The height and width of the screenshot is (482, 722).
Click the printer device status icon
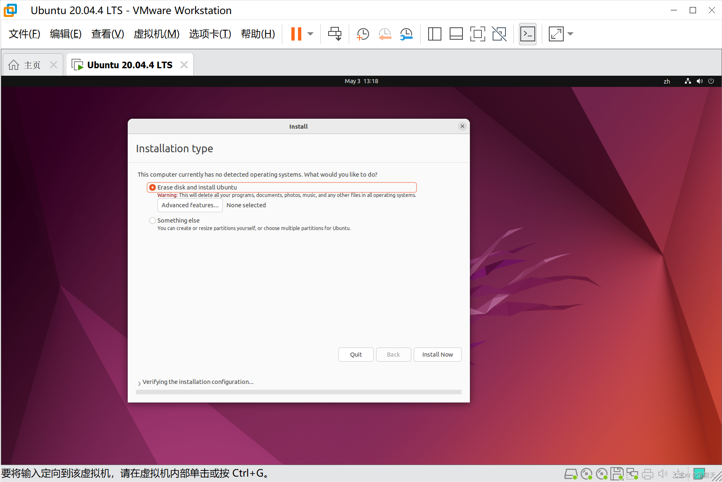tap(648, 474)
